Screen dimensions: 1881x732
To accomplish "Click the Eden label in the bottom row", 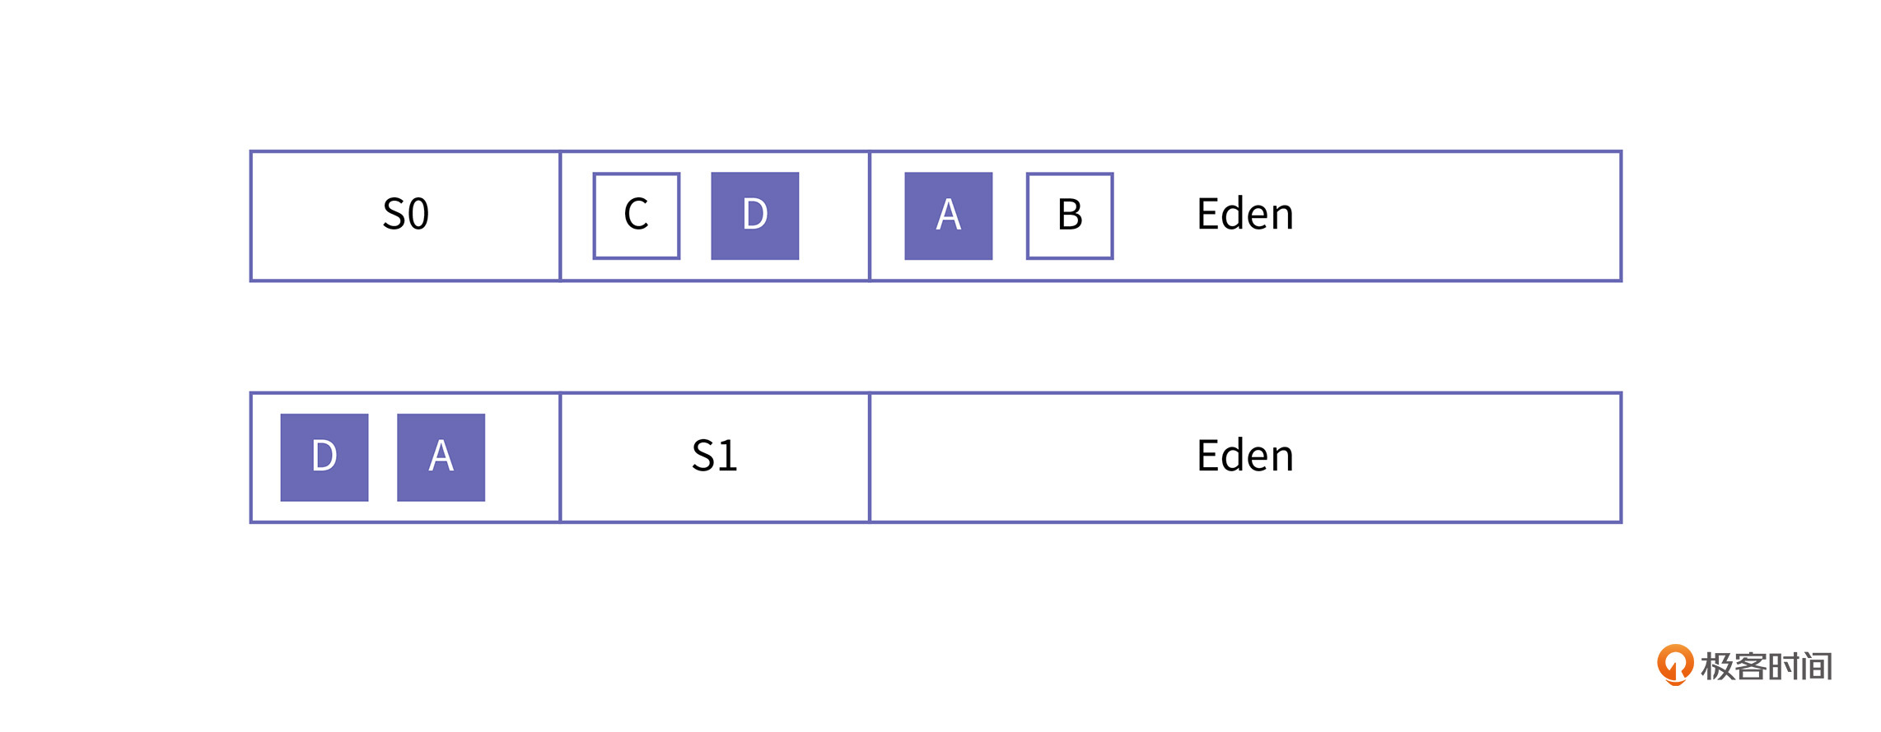I will (1244, 456).
